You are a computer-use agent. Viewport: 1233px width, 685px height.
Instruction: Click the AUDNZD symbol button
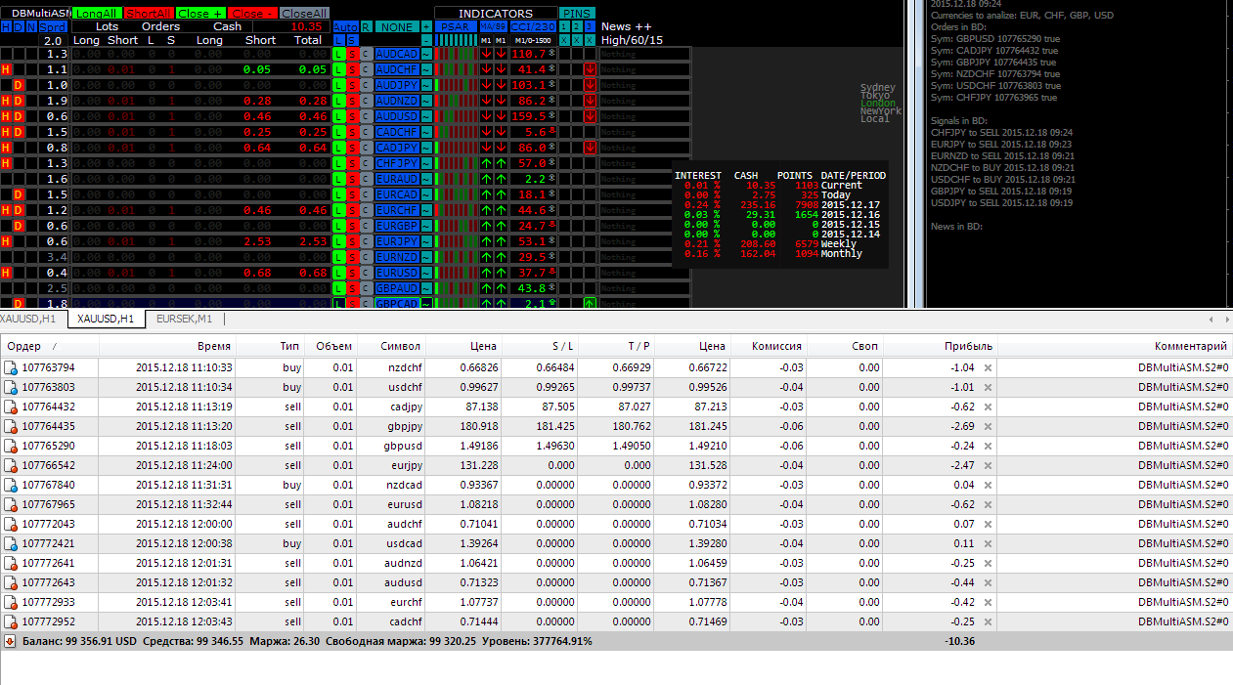pyautogui.click(x=397, y=101)
